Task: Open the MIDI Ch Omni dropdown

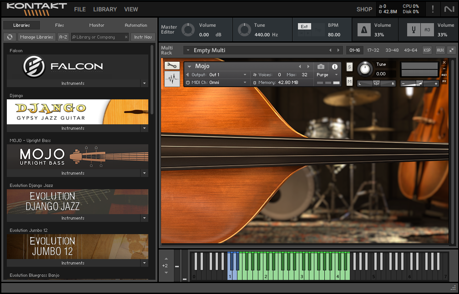Action: (245, 82)
